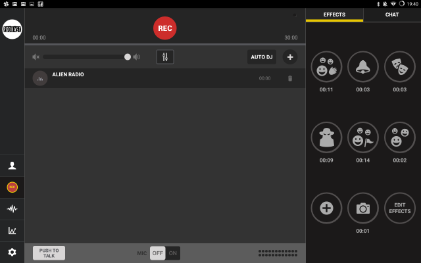
Task: Add a new effect with plus circle
Action: 326,208
